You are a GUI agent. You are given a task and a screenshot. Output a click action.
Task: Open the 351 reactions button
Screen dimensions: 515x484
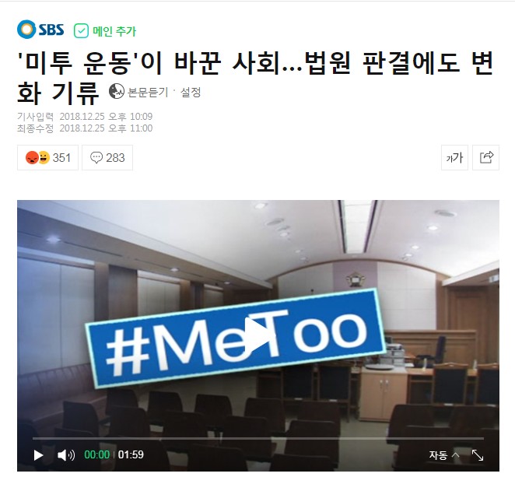pyautogui.click(x=47, y=158)
